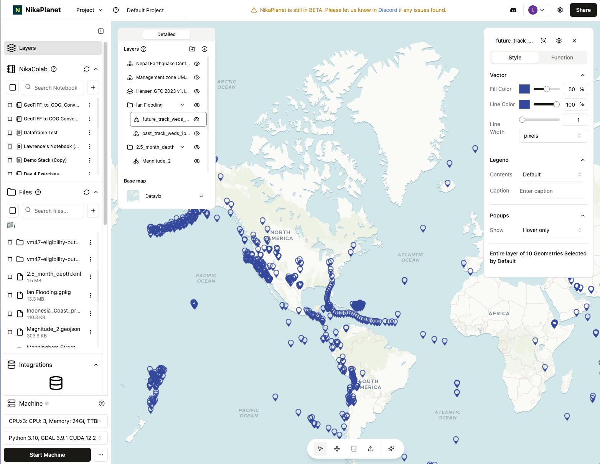Add a new layer with circled plus
The height and width of the screenshot is (464, 600).
(x=204, y=49)
